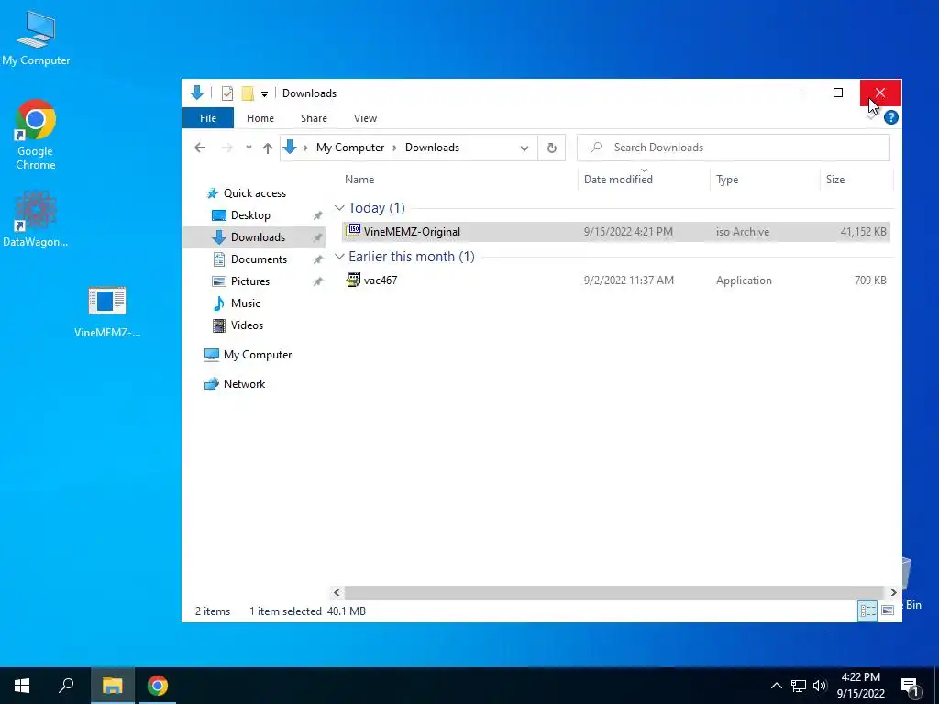The width and height of the screenshot is (939, 704).
Task: Click Downloads in the address breadcrumb
Action: [x=432, y=148]
